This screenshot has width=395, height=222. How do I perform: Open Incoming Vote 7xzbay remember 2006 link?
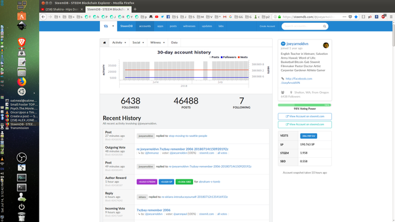click(154, 210)
